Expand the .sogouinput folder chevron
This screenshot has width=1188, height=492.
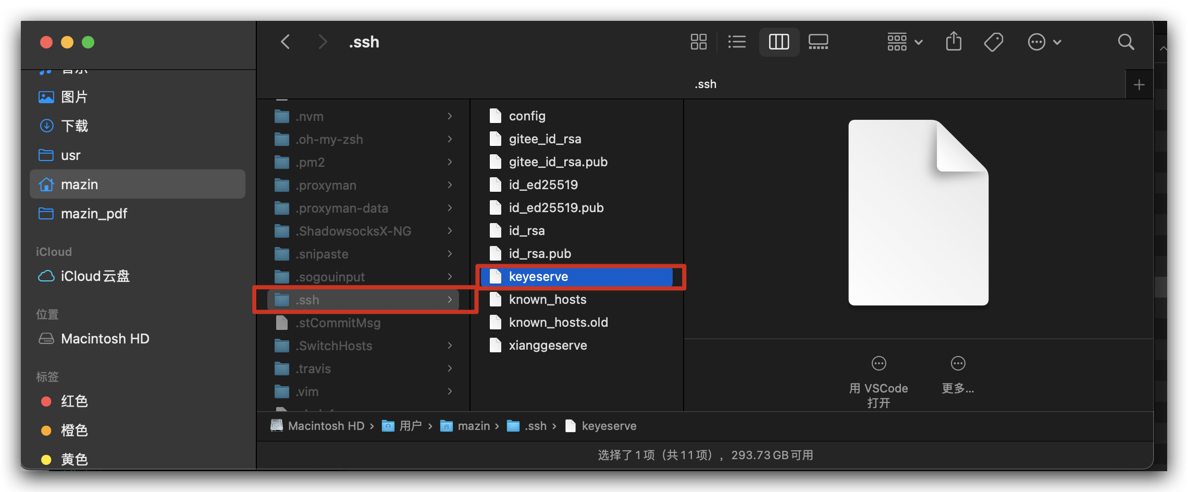[x=450, y=277]
